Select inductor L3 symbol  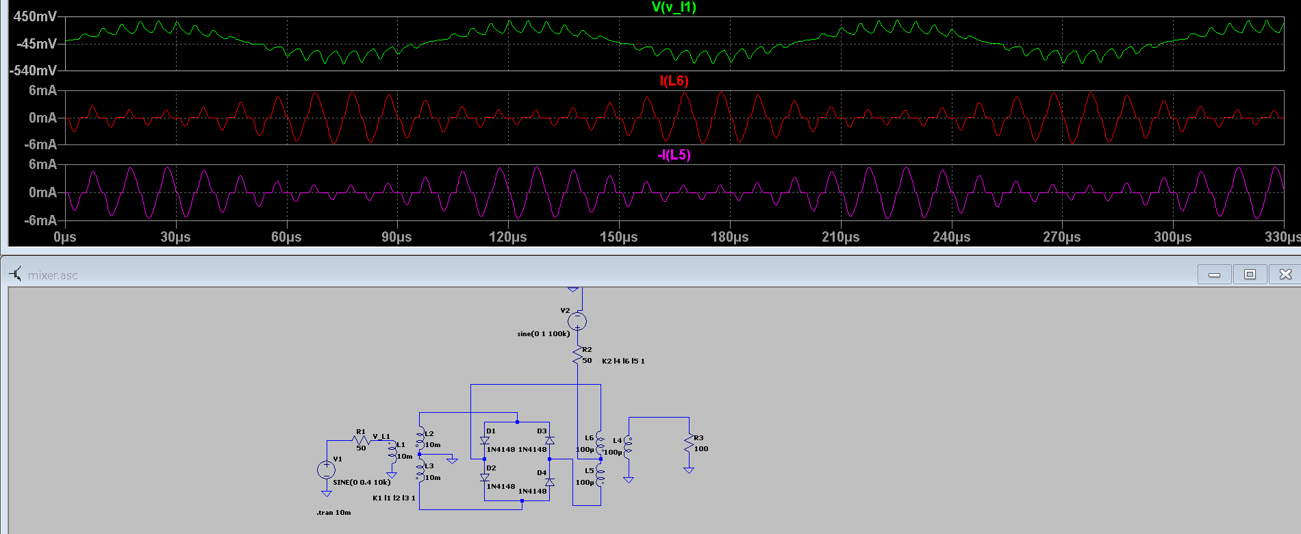[420, 472]
